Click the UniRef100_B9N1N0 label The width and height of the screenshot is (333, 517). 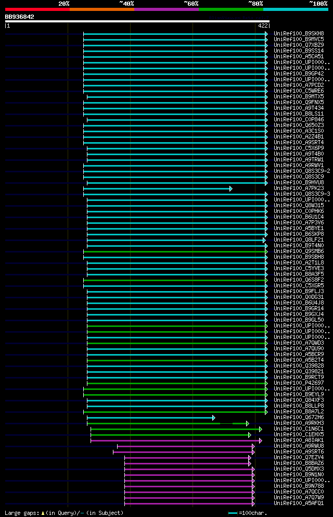point(299,474)
